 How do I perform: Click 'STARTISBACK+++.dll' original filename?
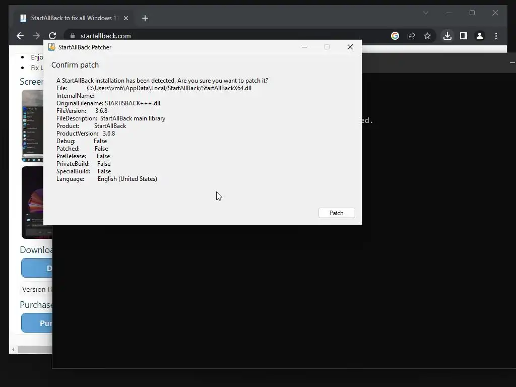click(x=133, y=103)
